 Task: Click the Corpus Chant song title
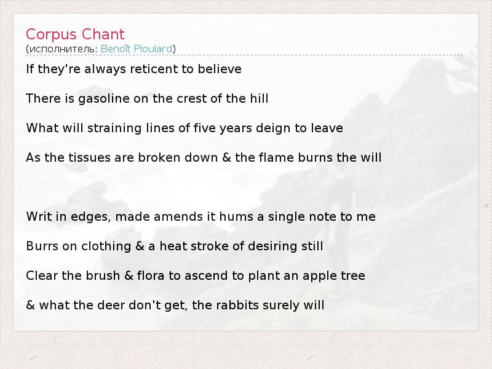pyautogui.click(x=75, y=34)
